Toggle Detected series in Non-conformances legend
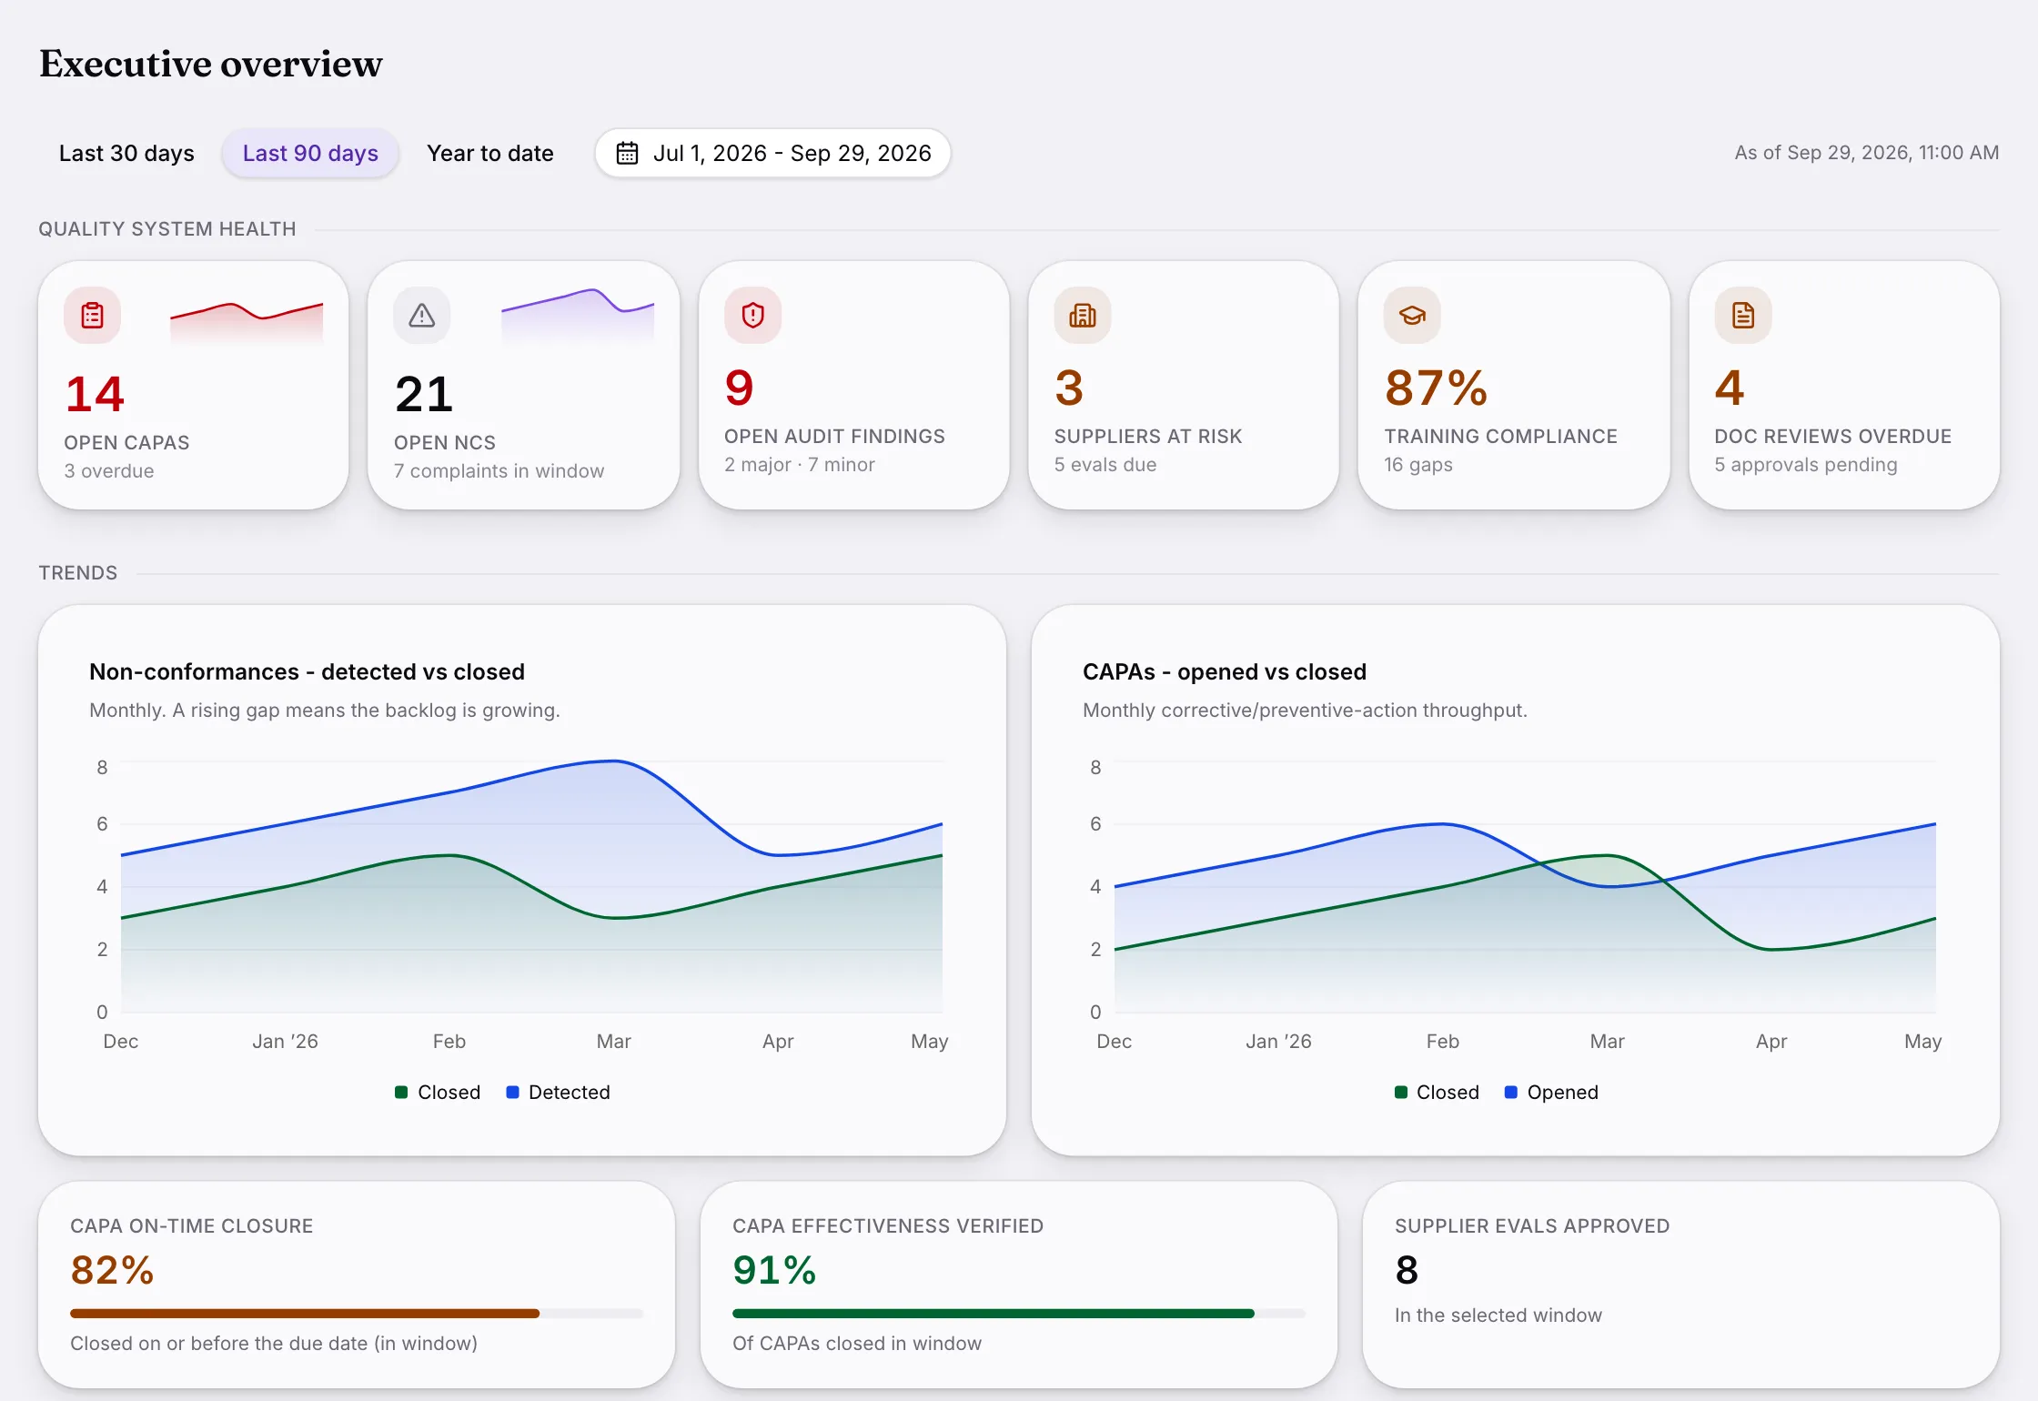 coord(558,1092)
